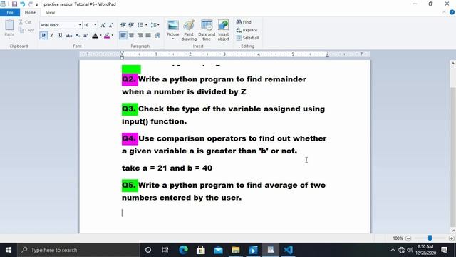This screenshot has width=456, height=257.
Task: Start a bulleted list
Action: tap(140, 25)
